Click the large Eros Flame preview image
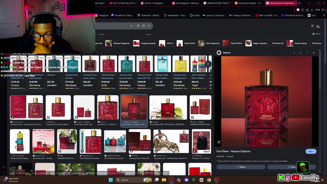The width and height of the screenshot is (327, 184). point(266,101)
